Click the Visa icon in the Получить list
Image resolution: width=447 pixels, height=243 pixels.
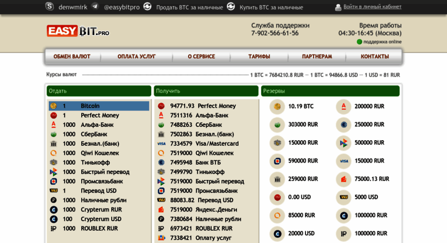click(161, 144)
